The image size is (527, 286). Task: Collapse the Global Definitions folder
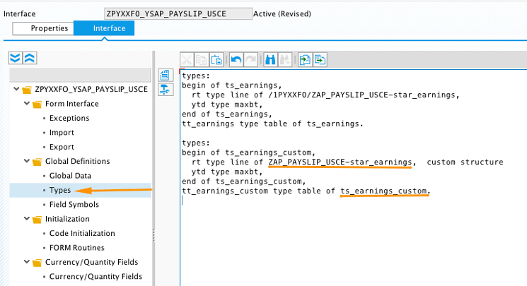tap(27, 162)
